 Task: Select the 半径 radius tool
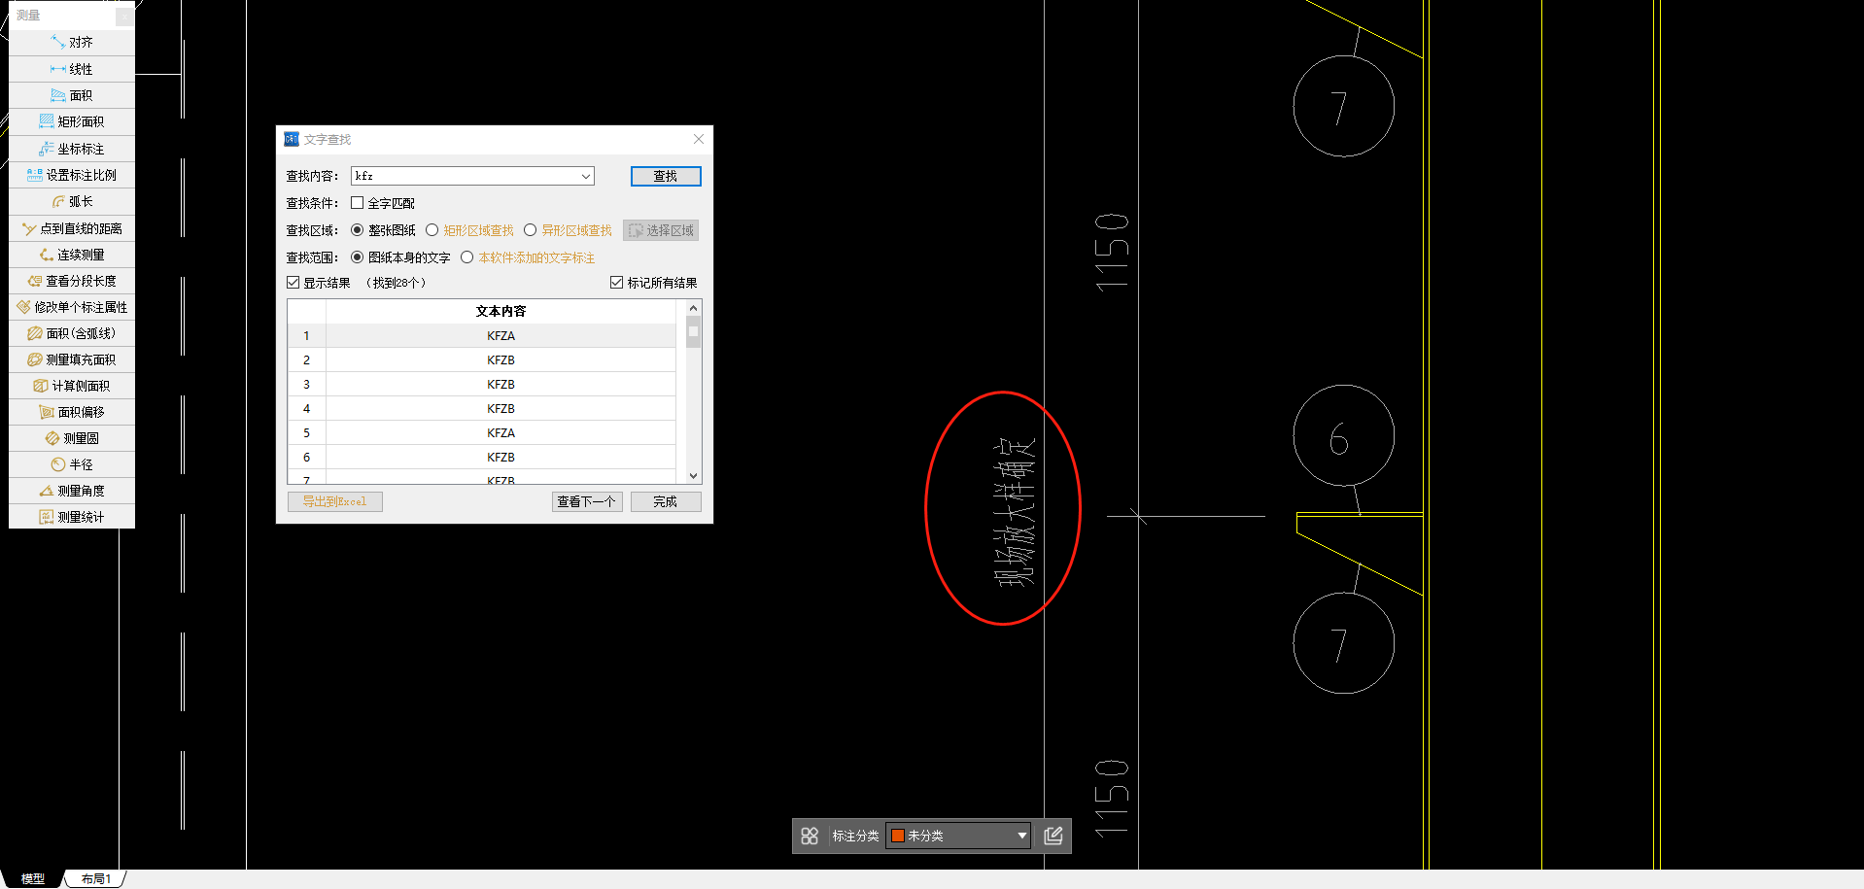coord(72,464)
